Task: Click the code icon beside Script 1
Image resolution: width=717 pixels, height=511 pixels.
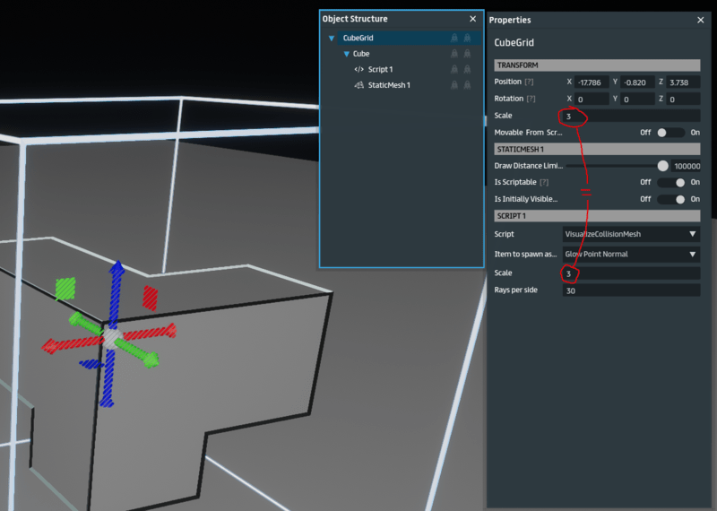Action: pyautogui.click(x=358, y=70)
